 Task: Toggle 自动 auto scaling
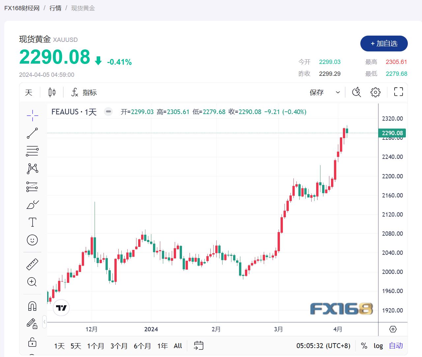coord(396,345)
